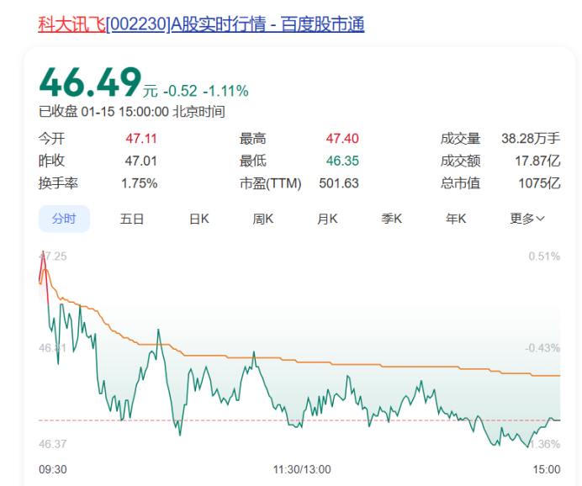582x486 pixels.
Task: Click the 市盈(TTM) label
Action: [x=270, y=183]
